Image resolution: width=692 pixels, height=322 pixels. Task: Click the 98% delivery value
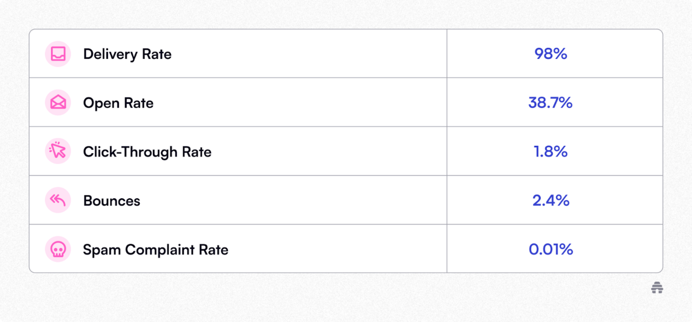pyautogui.click(x=551, y=54)
